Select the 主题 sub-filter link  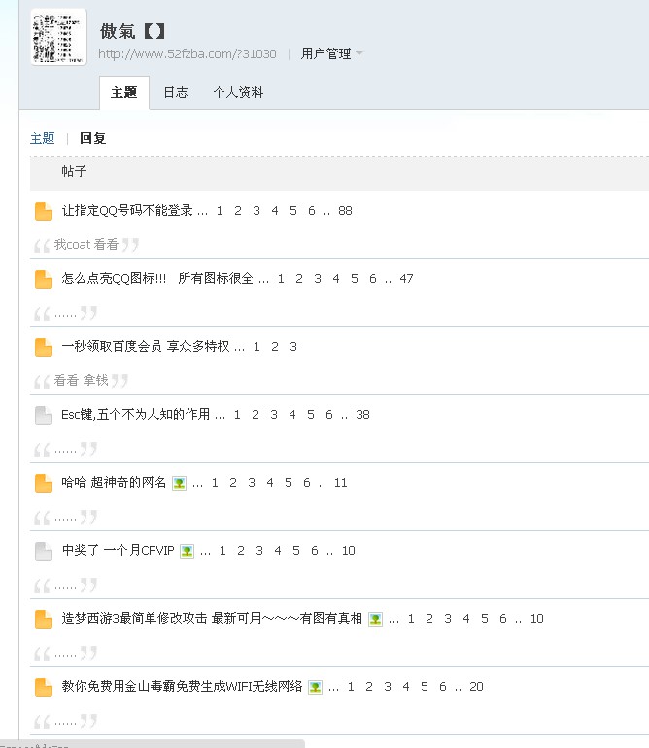coord(43,138)
